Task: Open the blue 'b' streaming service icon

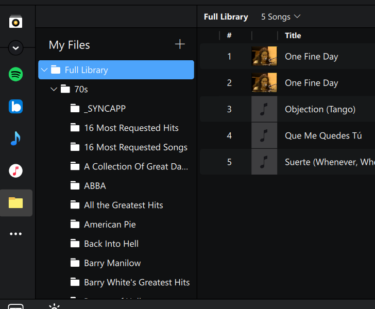Action: 16,107
